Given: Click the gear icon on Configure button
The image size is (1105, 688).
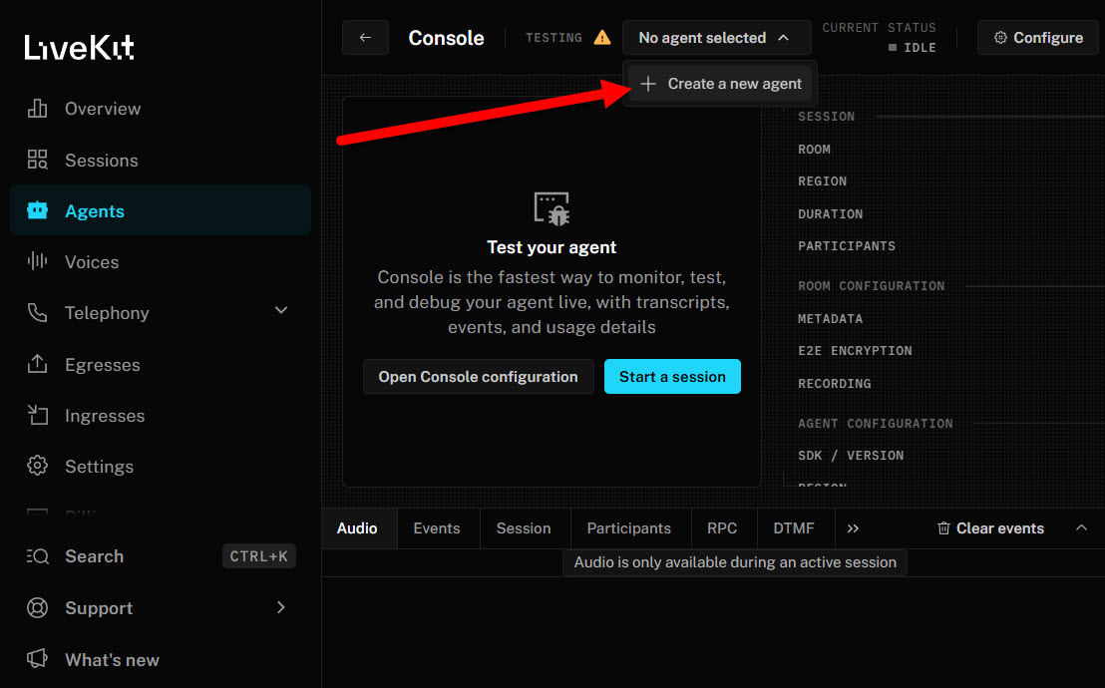Looking at the screenshot, I should click(x=1000, y=37).
